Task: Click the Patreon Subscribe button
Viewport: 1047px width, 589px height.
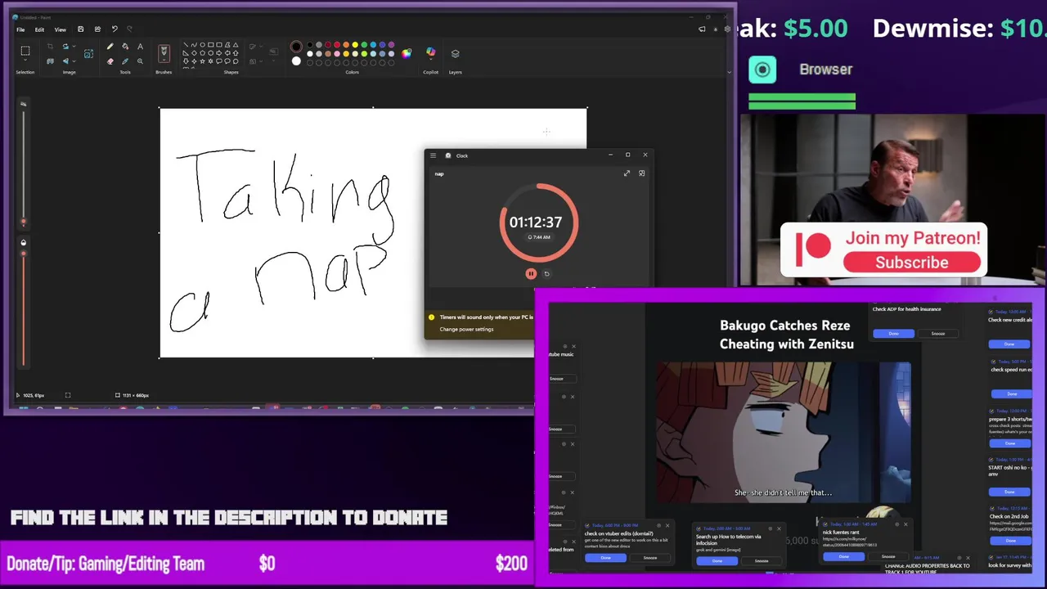Action: coord(912,263)
